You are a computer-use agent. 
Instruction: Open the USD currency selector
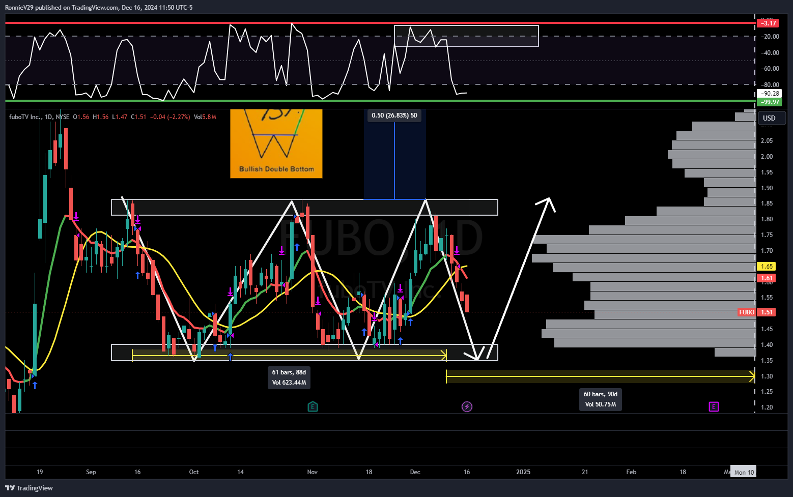[x=772, y=118]
